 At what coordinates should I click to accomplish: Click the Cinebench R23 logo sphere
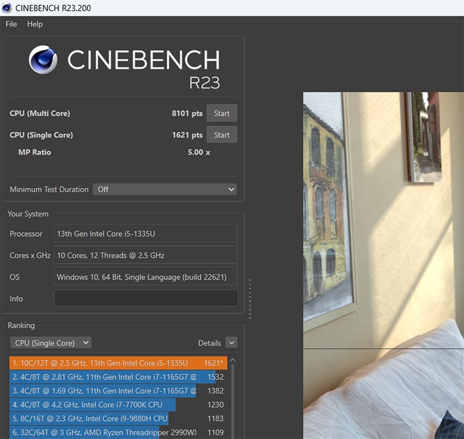point(43,60)
